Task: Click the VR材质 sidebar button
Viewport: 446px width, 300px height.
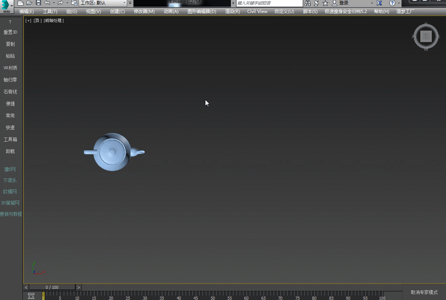Action: coord(10,68)
